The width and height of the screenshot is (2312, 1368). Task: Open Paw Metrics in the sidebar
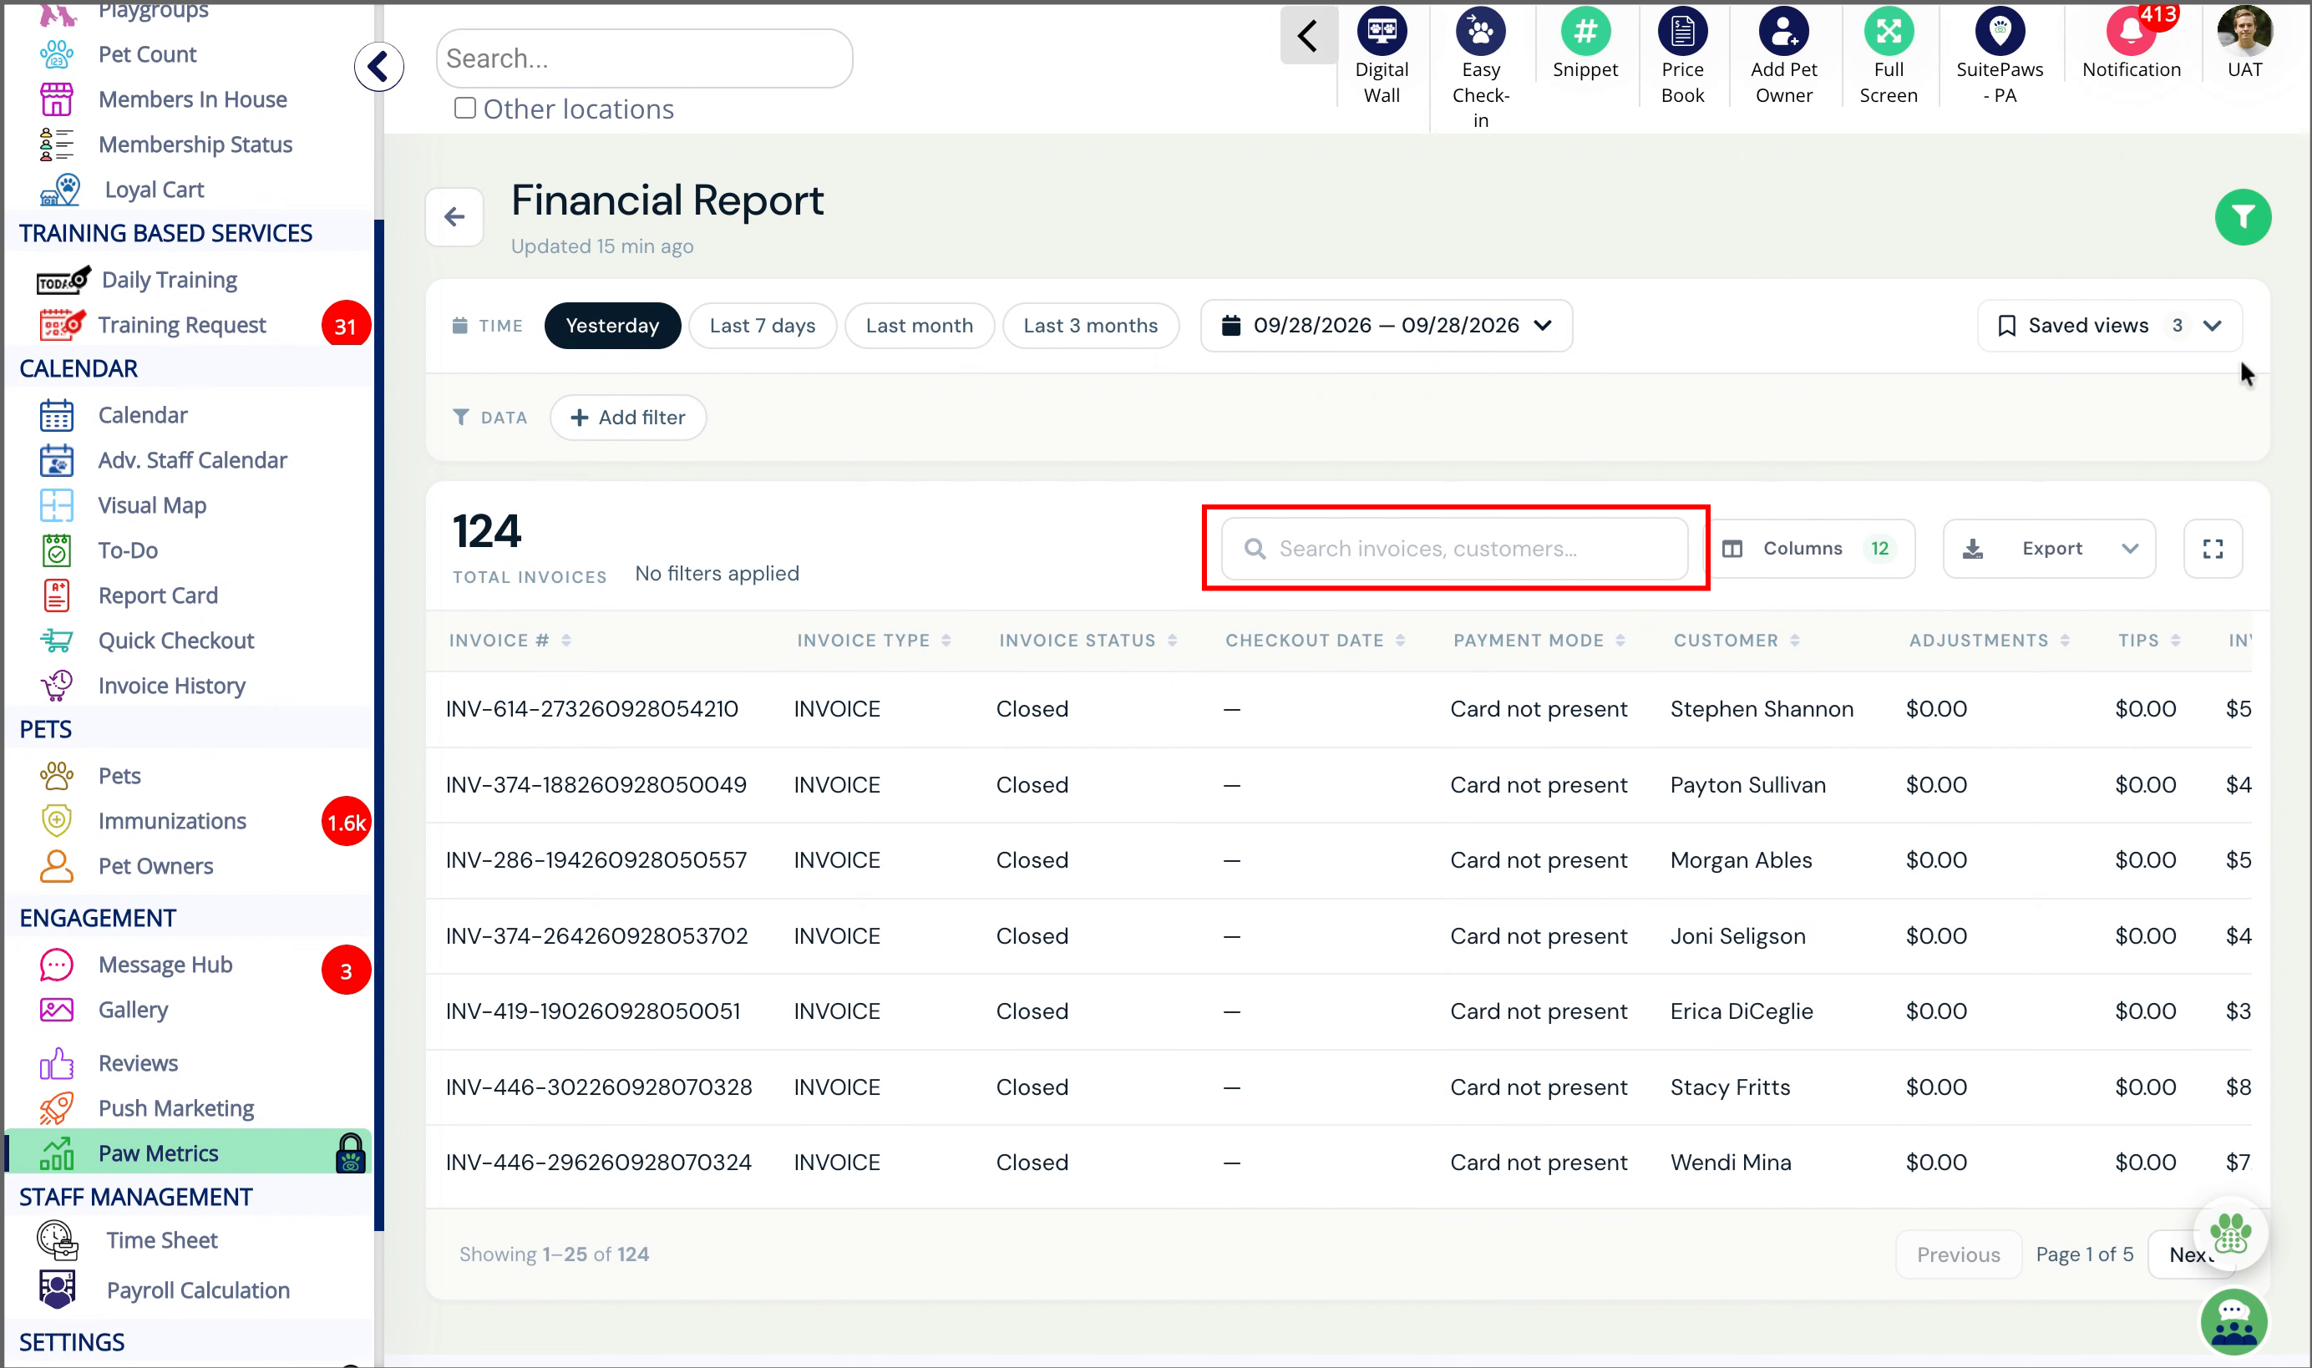pyautogui.click(x=188, y=1153)
